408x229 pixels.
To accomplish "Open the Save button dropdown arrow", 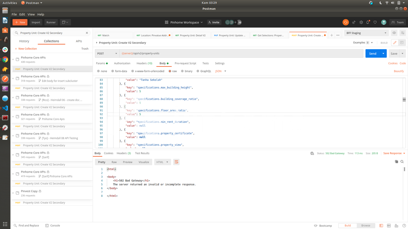I will click(x=403, y=54).
